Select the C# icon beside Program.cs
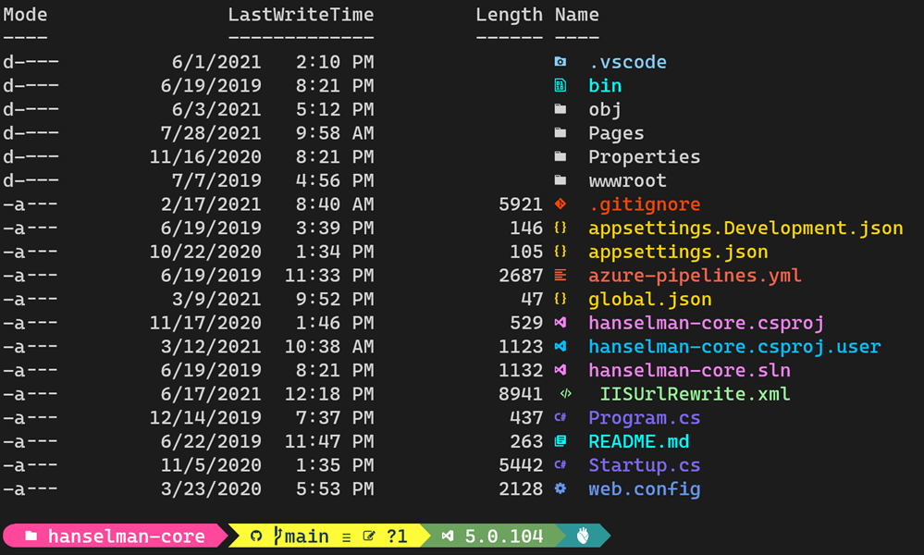924x555 pixels. click(562, 417)
